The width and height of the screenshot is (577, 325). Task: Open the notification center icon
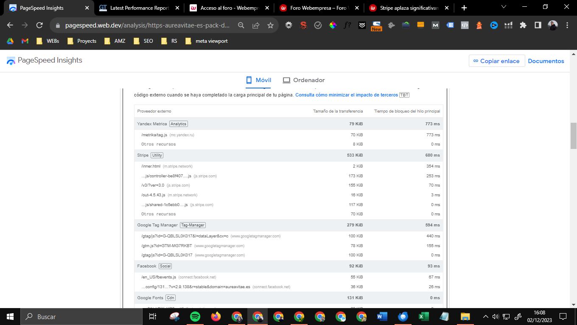click(x=563, y=316)
